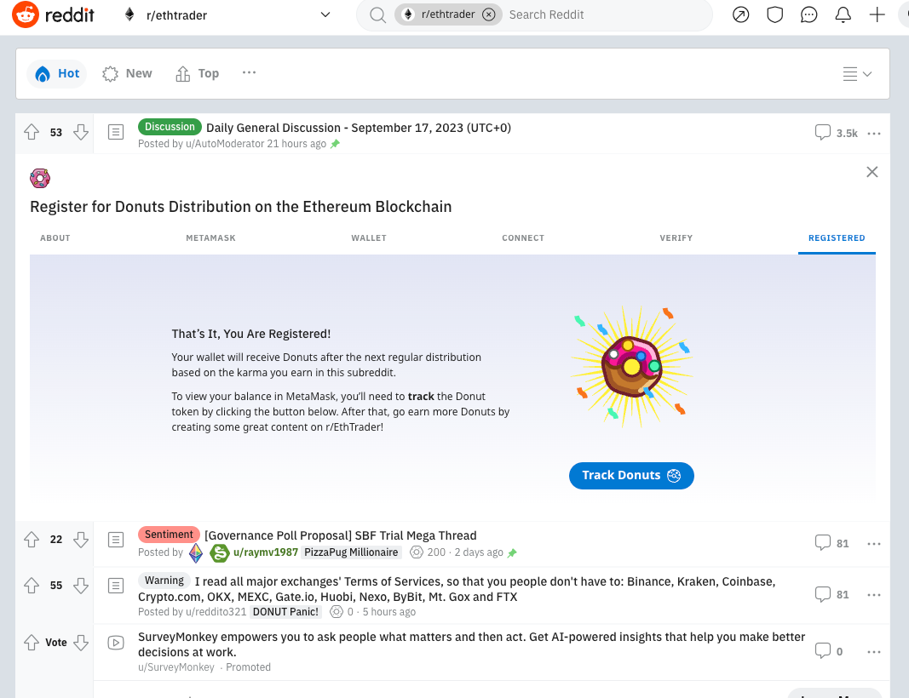The image size is (909, 698).
Task: Click the PizzaPug Millionaire user flair
Action: click(351, 552)
